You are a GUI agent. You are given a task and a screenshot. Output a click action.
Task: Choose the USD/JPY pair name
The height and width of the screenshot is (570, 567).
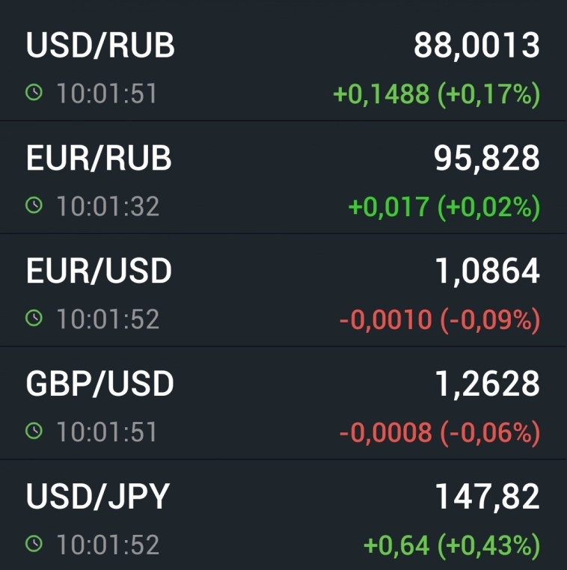(x=98, y=496)
